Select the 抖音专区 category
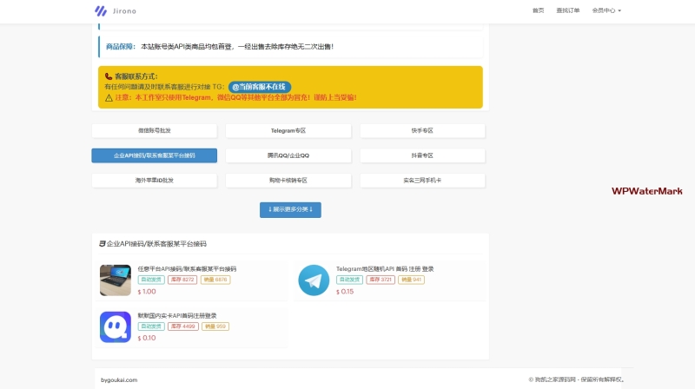 (x=422, y=155)
